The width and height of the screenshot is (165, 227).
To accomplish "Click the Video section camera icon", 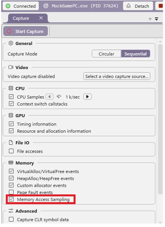I will (x=11, y=67).
